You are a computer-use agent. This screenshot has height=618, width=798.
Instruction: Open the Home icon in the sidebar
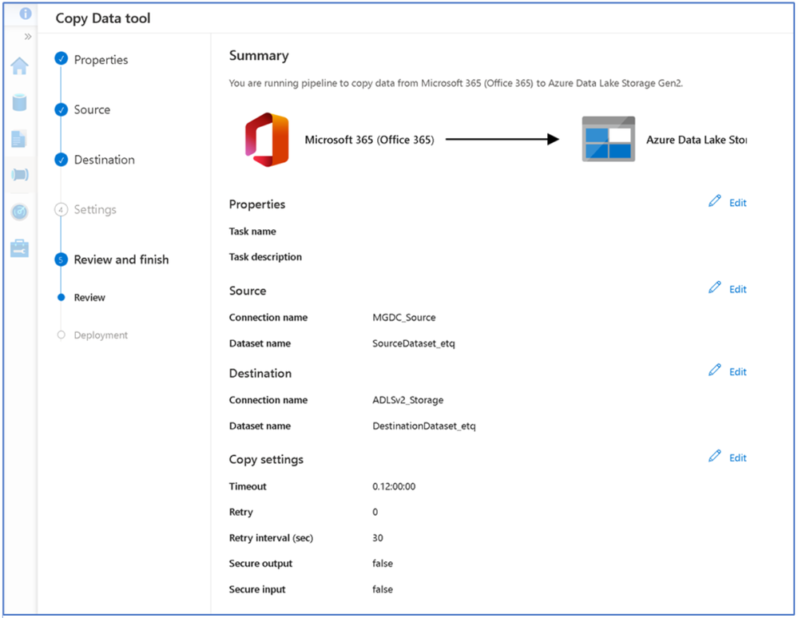pyautogui.click(x=20, y=65)
